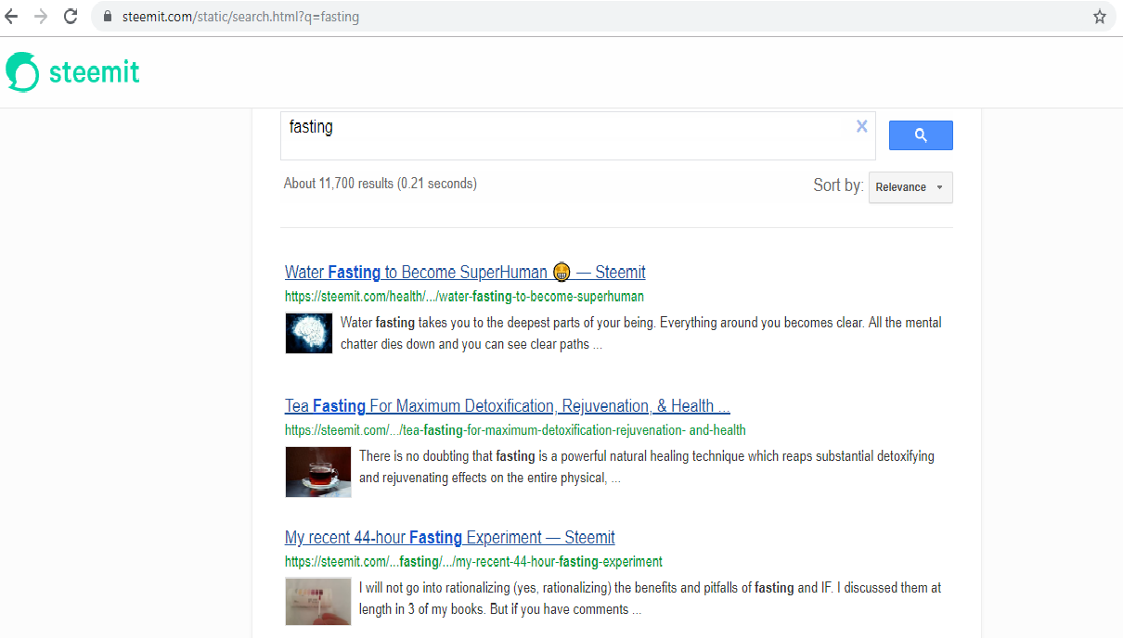This screenshot has width=1123, height=638.
Task: Clear the search box with the X
Action: pyautogui.click(x=861, y=127)
